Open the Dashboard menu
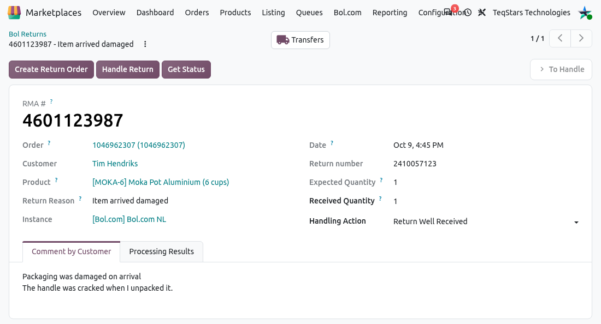The height and width of the screenshot is (324, 601). (x=155, y=13)
